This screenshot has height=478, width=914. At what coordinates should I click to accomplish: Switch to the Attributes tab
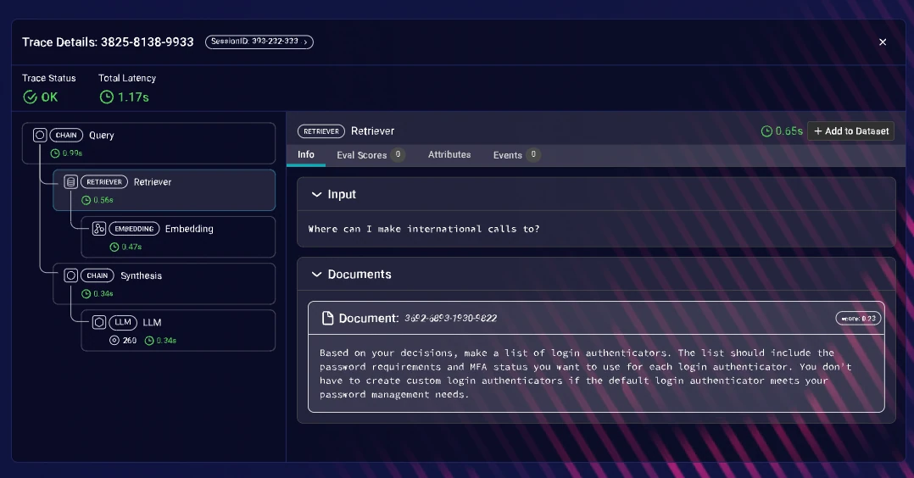[449, 154]
